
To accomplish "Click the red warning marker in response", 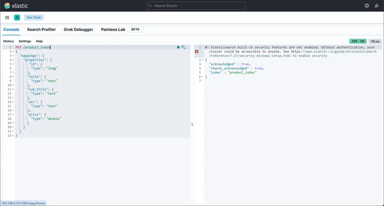I will [x=197, y=52].
